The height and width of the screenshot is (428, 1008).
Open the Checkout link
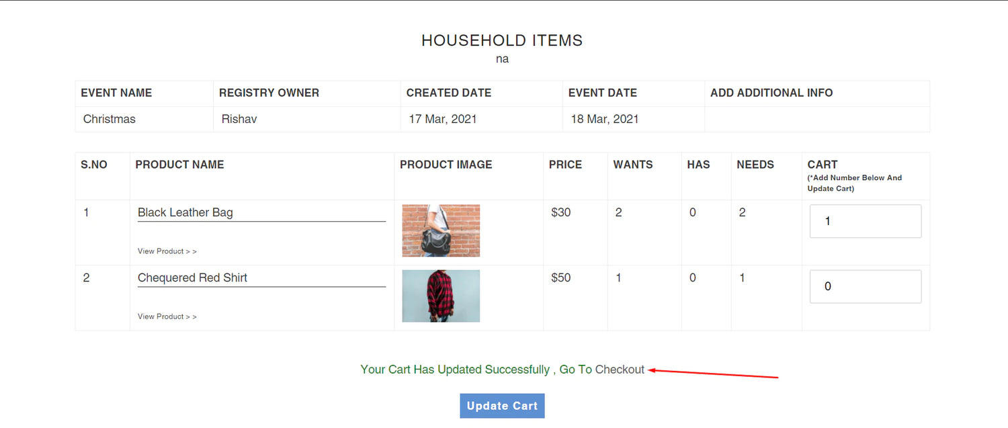[620, 370]
